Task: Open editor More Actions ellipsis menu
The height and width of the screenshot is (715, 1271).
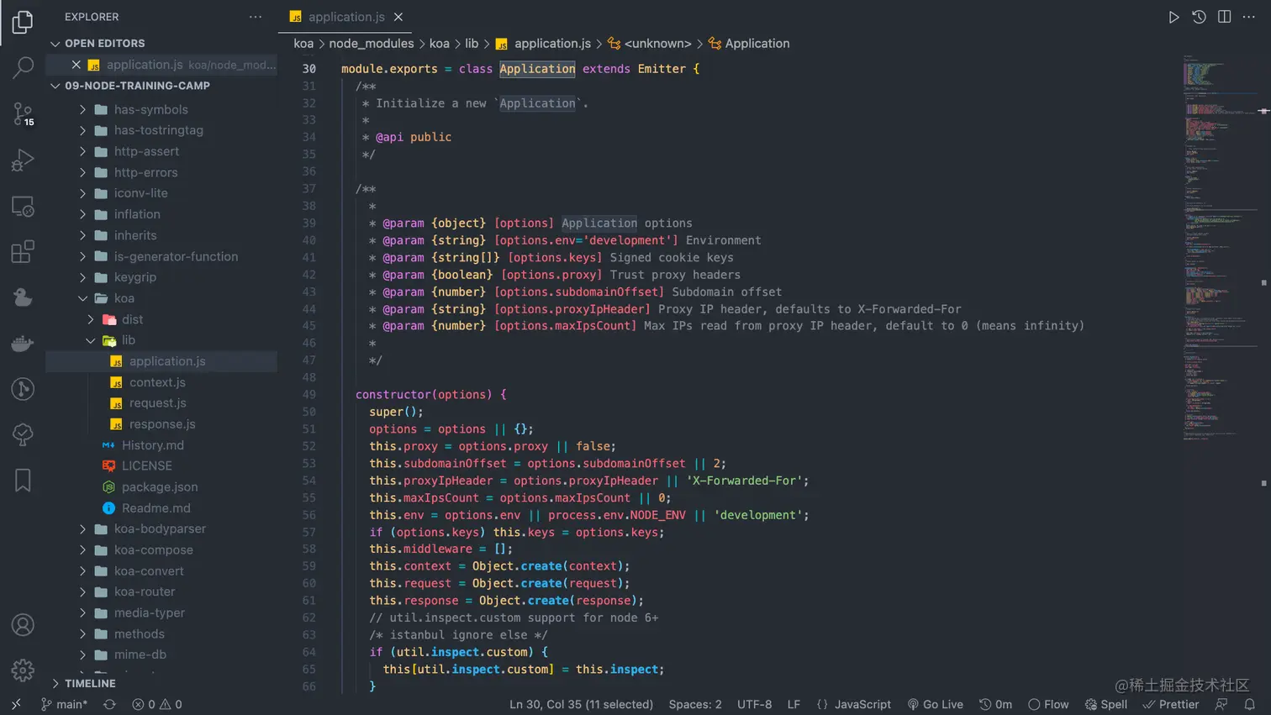Action: (1249, 17)
